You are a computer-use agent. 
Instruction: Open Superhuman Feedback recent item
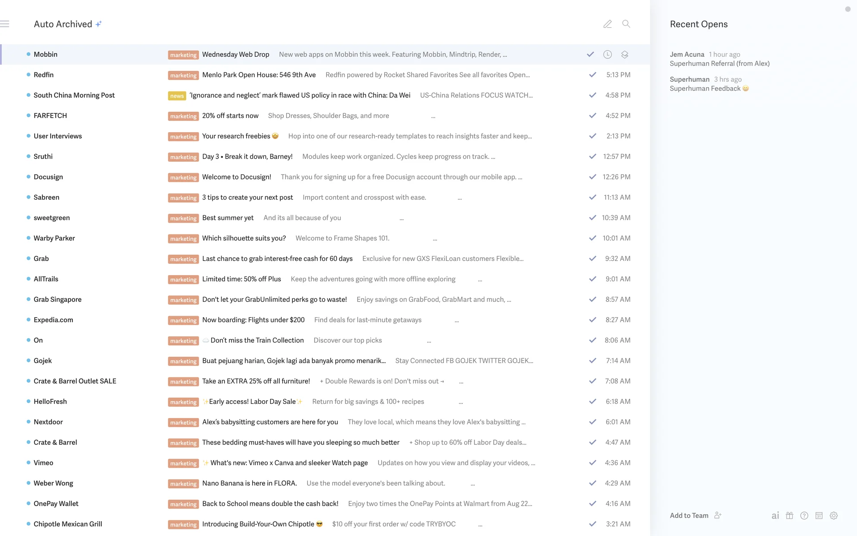click(705, 88)
